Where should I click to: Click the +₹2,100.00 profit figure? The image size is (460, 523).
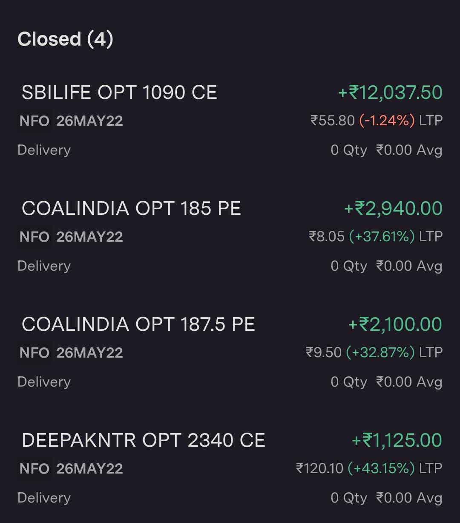pos(395,324)
